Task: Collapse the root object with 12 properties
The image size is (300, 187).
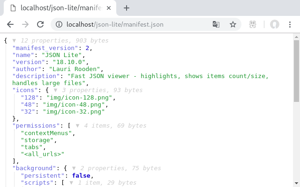Action: coord(14,41)
